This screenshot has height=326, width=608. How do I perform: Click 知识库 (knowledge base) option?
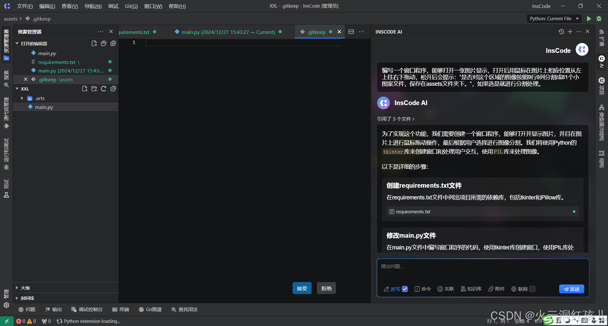coord(471,289)
